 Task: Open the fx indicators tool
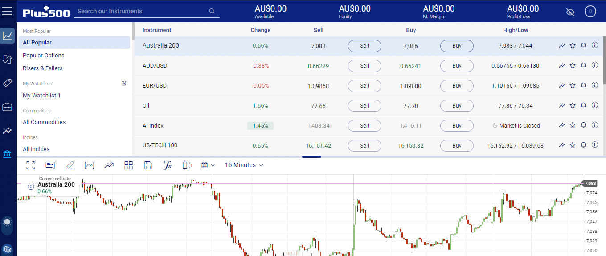tap(168, 165)
